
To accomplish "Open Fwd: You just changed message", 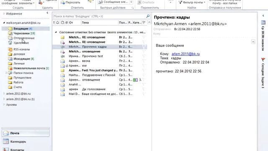I will point(100,70).
